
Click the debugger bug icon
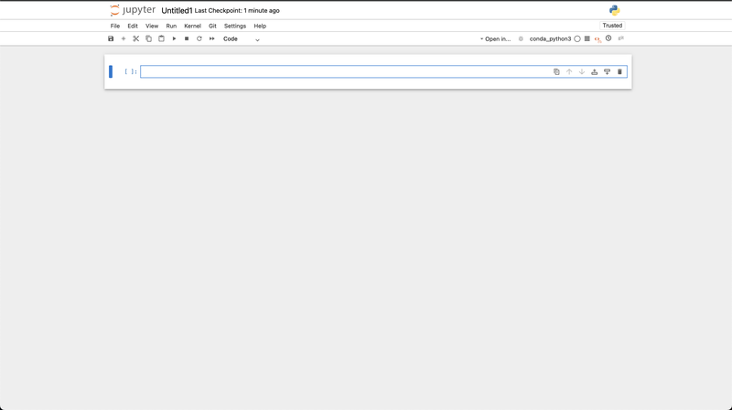coord(521,39)
